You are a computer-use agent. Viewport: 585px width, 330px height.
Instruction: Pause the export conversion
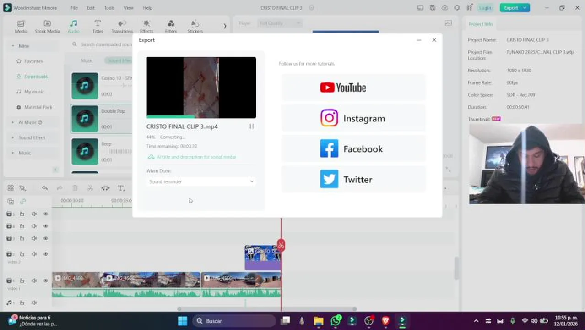coord(251,126)
